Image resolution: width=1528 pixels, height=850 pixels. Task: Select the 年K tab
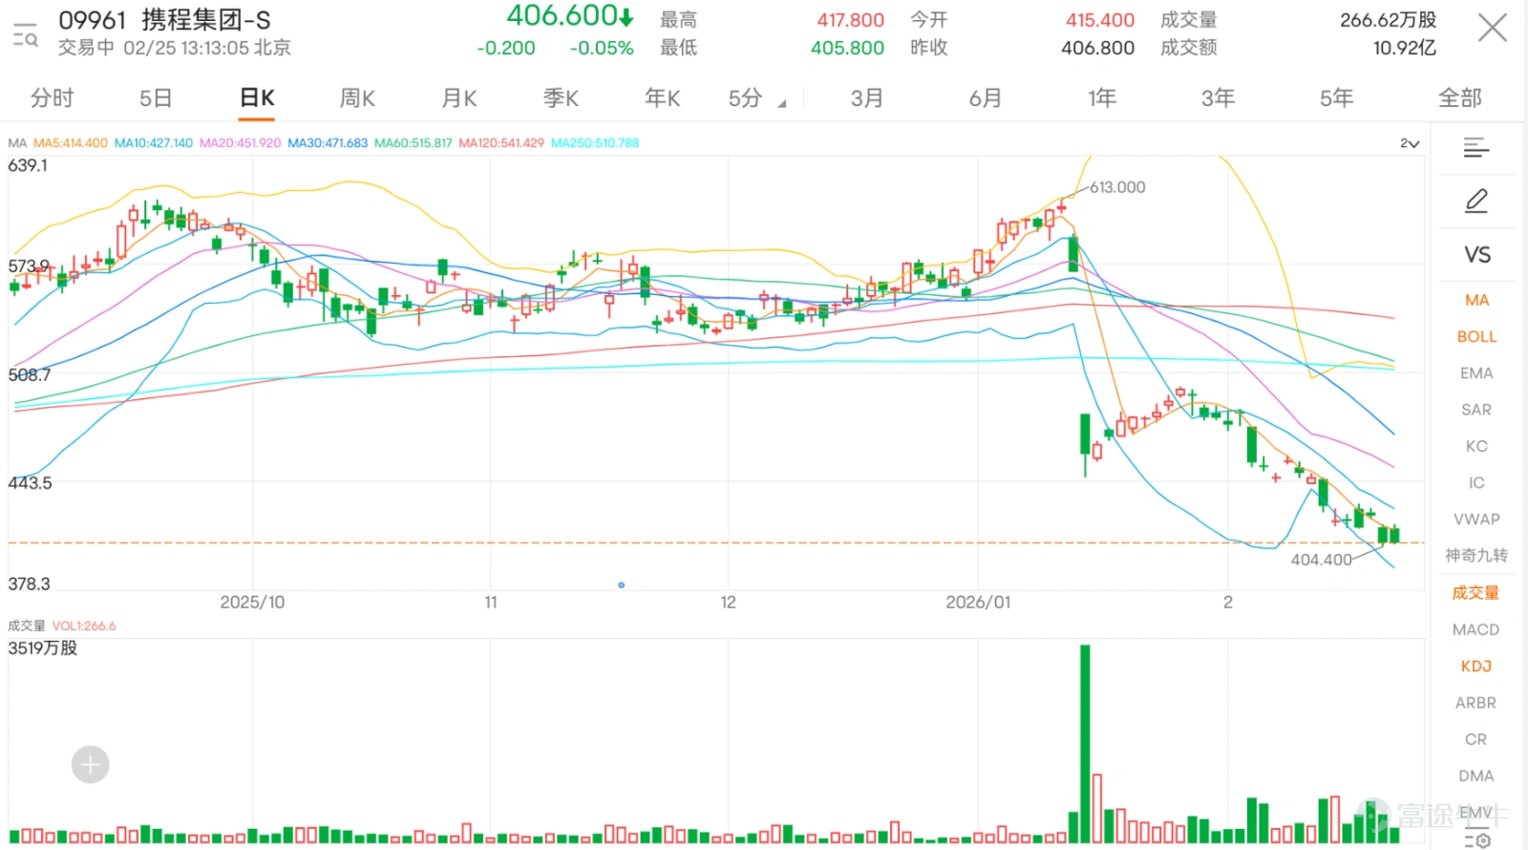click(x=662, y=97)
